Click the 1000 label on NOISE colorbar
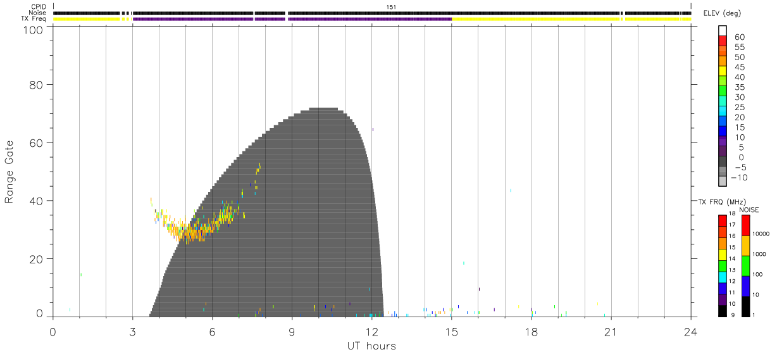This screenshot has height=359, width=777. click(759, 254)
